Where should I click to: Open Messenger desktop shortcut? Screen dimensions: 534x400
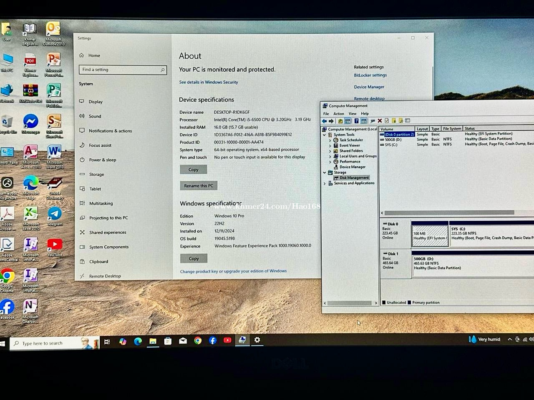(30, 124)
